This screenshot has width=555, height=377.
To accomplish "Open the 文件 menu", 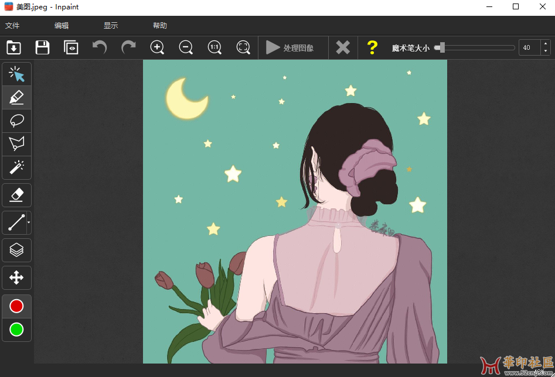I will 12,26.
